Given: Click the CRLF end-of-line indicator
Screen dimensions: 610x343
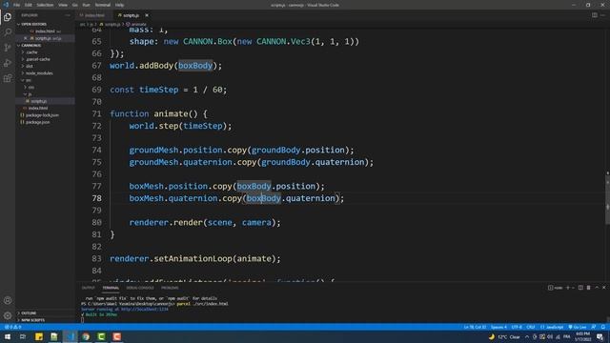Looking at the screenshot, I should 531,327.
